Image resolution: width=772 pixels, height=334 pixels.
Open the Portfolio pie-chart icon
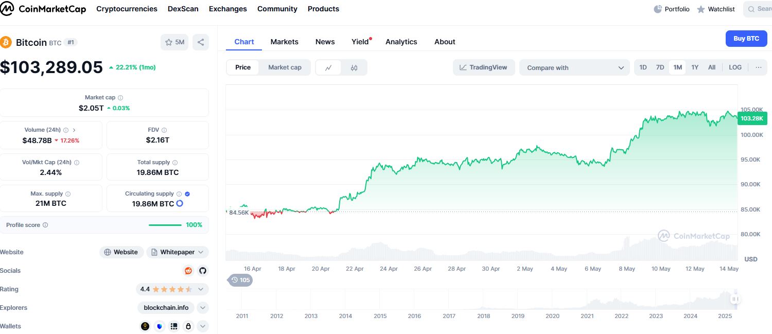click(658, 9)
